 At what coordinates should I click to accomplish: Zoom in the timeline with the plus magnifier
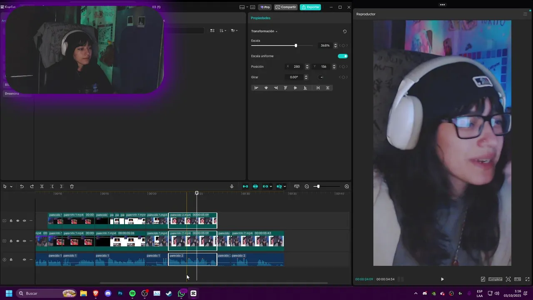point(347,186)
